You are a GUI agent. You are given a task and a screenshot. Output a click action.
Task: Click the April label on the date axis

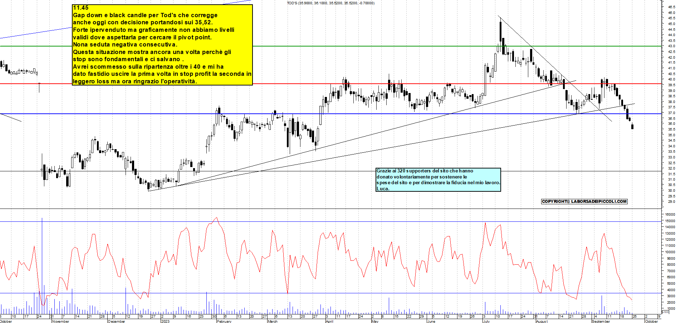(329, 321)
